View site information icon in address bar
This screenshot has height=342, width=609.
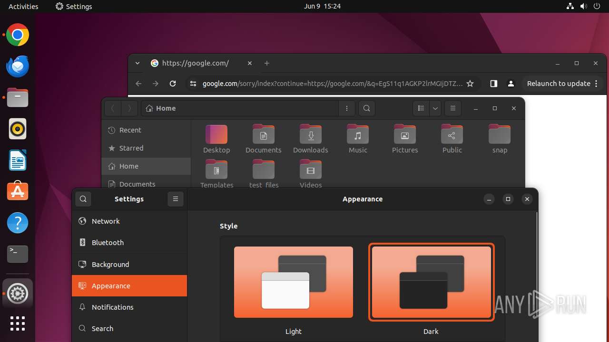tap(193, 84)
